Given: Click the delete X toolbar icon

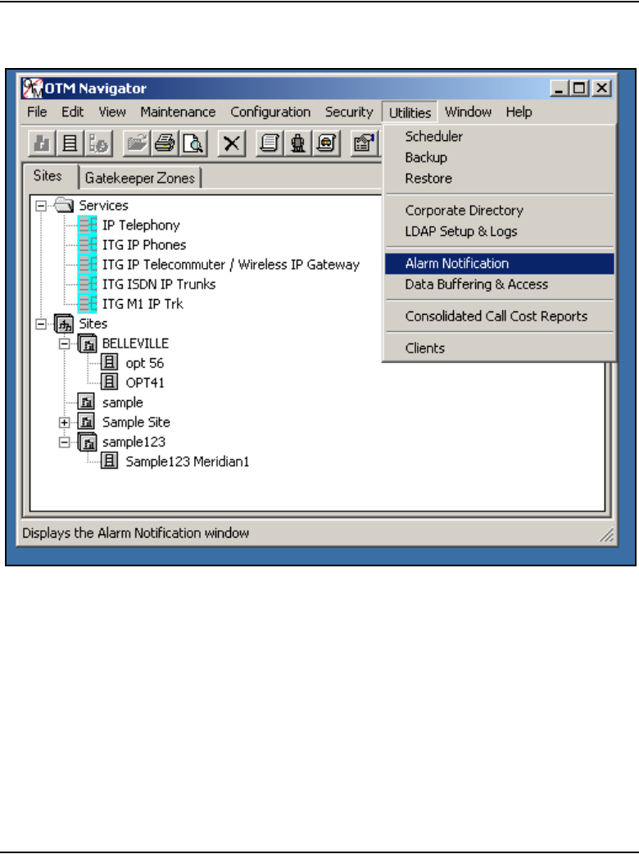Looking at the screenshot, I should [231, 143].
